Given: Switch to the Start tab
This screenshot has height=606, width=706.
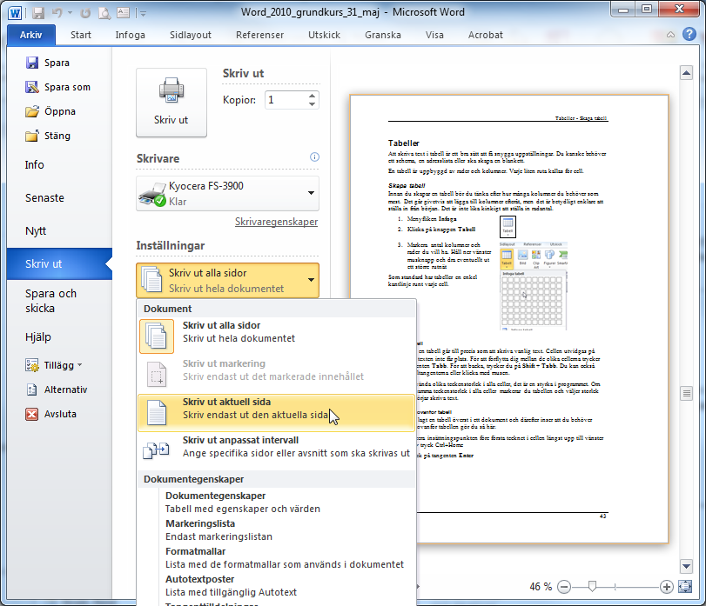Looking at the screenshot, I should [x=81, y=35].
